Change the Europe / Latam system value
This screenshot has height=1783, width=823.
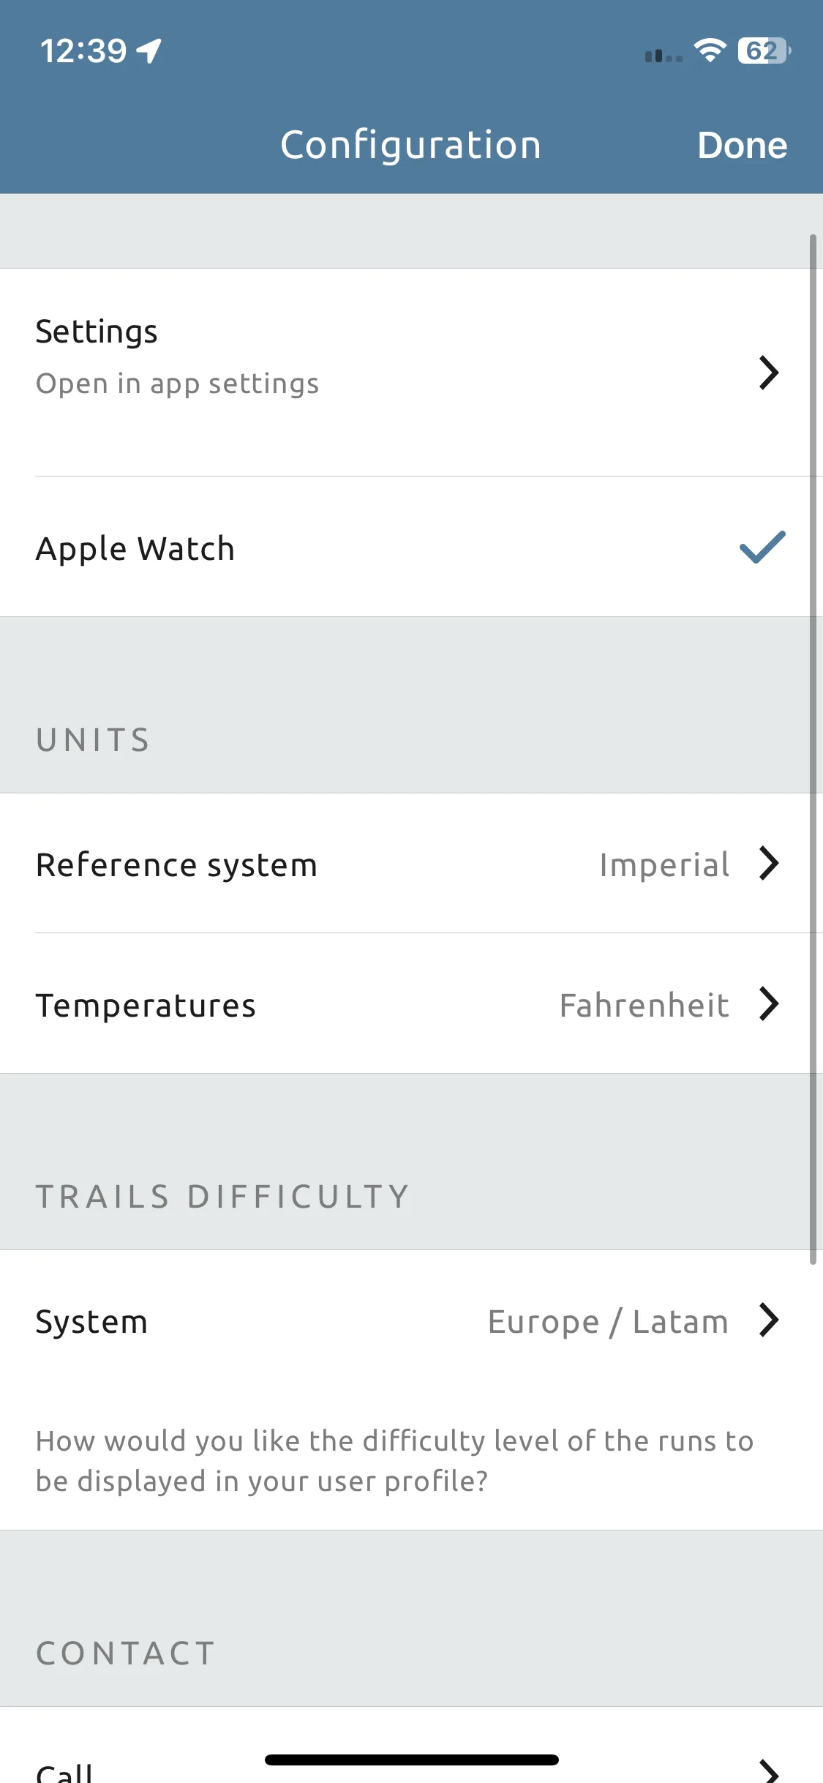(608, 1322)
